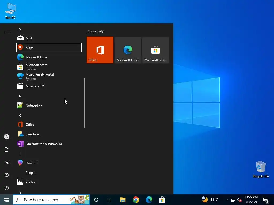Open Settings gear in Start sidebar
This screenshot has width=274, height=205.
point(7,175)
